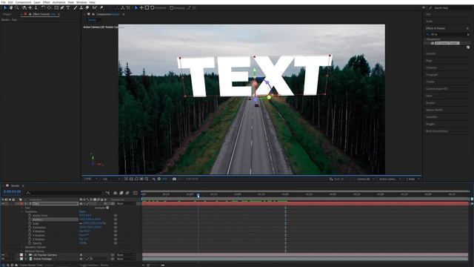Select the Selection arrow tool in toolbar
This screenshot has height=267, width=474.
[5, 8]
